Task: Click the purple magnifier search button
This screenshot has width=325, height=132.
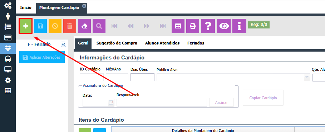Action: tap(99, 26)
